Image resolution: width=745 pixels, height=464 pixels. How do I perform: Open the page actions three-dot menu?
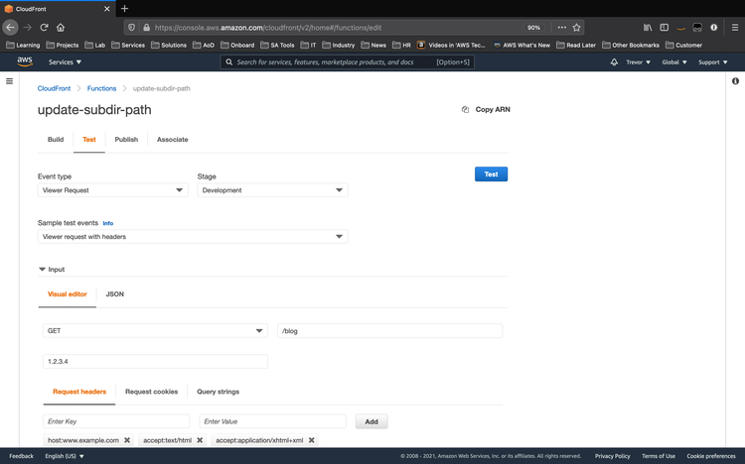(562, 28)
